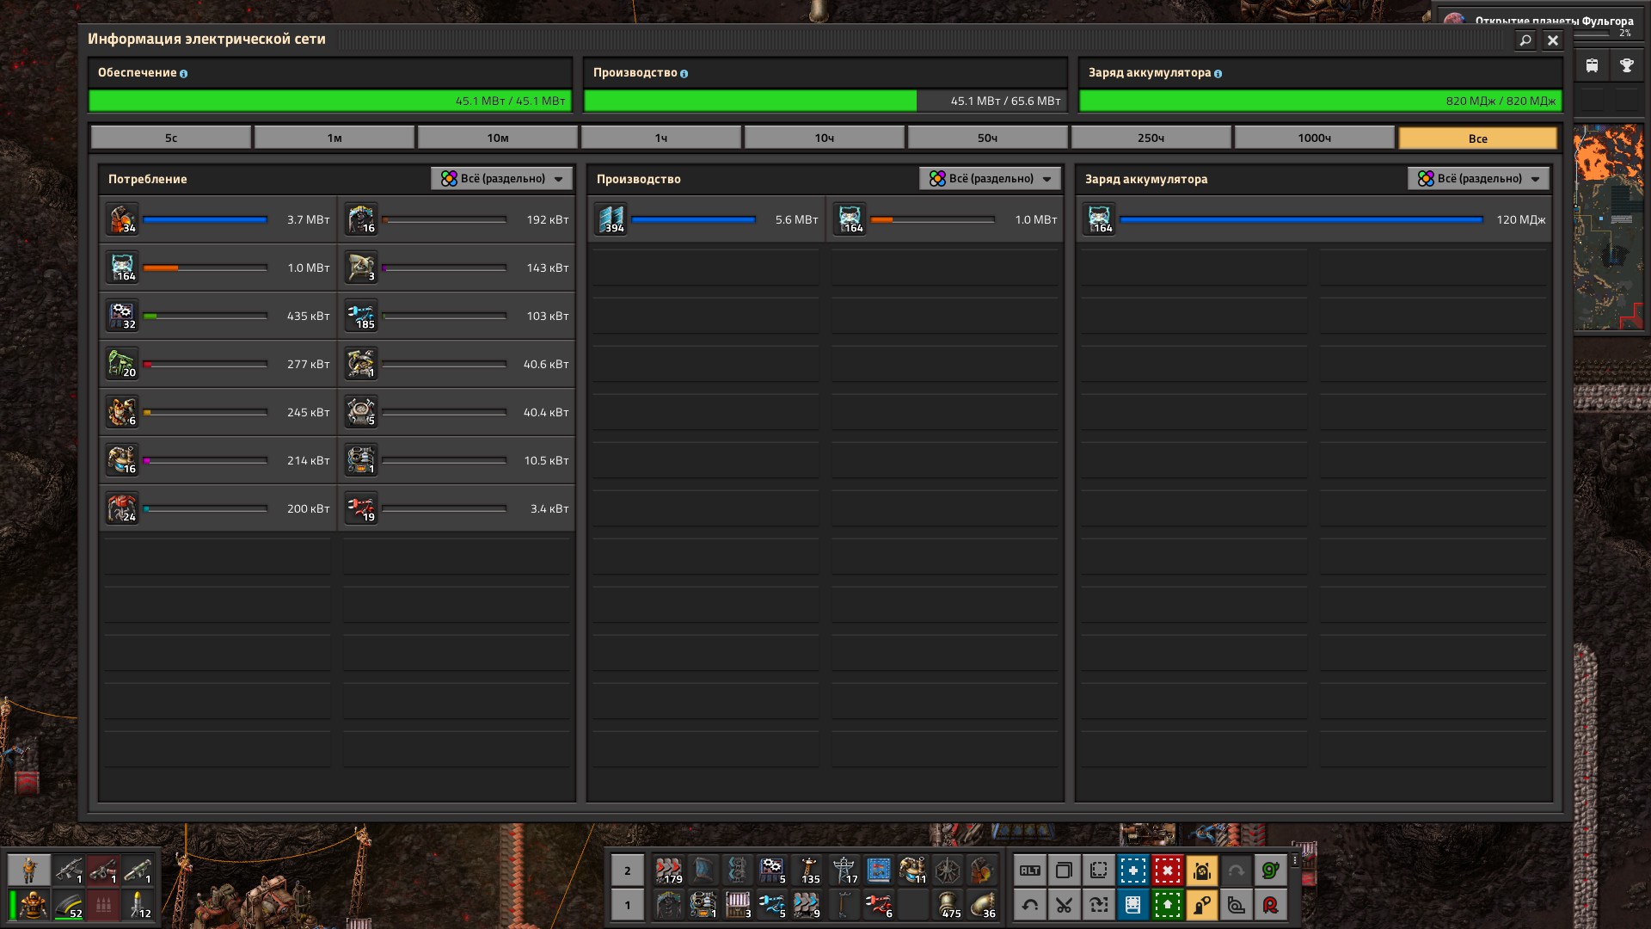The width and height of the screenshot is (1651, 929).
Task: Select the 10м time range tab
Action: pos(498,138)
